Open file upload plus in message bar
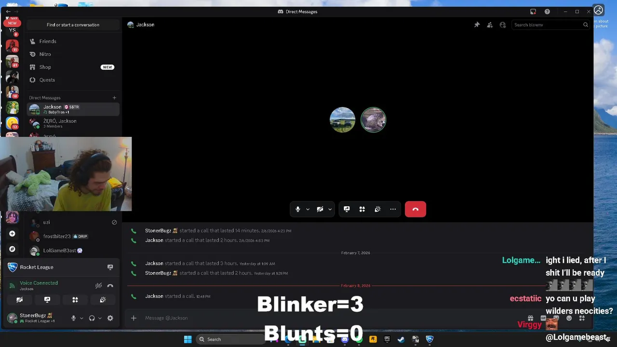 pyautogui.click(x=134, y=318)
